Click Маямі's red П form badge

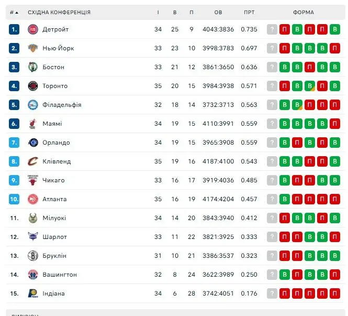[335, 124]
